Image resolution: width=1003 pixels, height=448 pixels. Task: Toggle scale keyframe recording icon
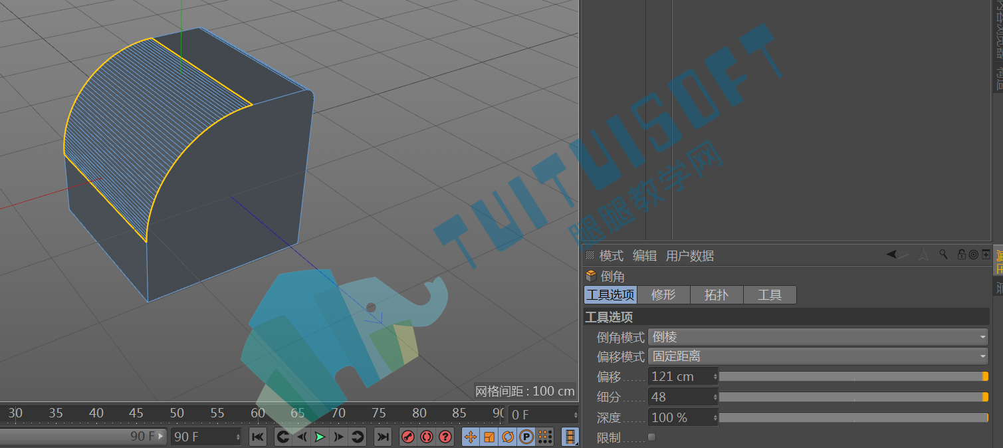click(489, 437)
